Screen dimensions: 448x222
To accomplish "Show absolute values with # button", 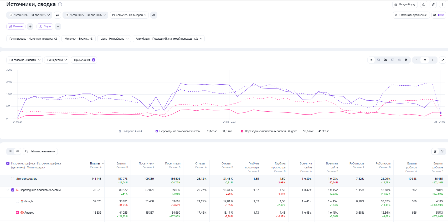I will (x=435, y=151).
